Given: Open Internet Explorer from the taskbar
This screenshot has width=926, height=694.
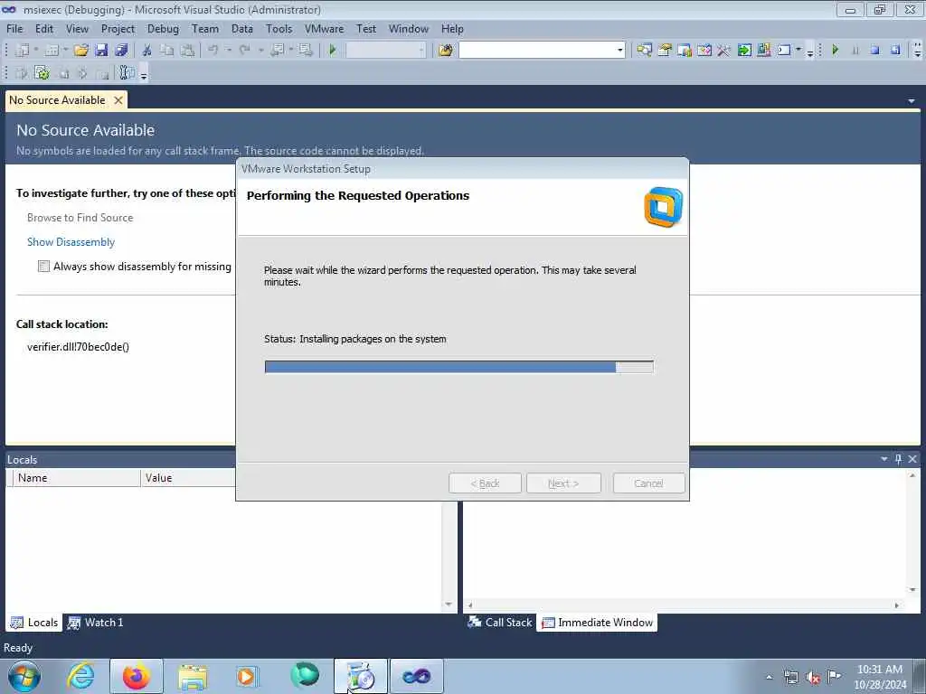Looking at the screenshot, I should tap(80, 676).
